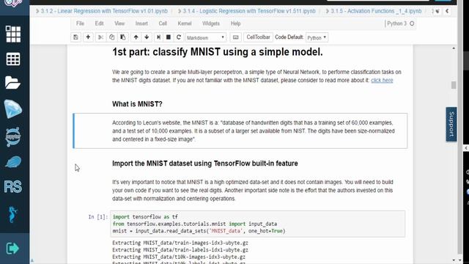Open the Help menu
Viewport: 469px width, 264px height.
[235, 23]
